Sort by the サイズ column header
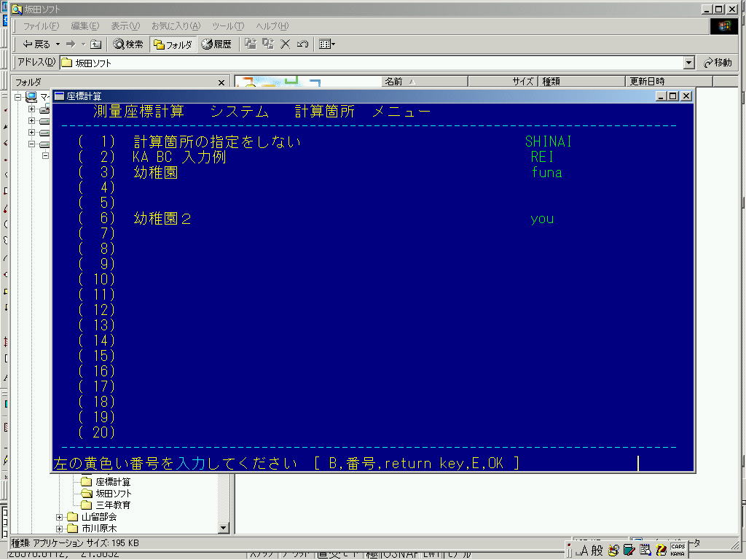Viewport: 746px width, 560px height. (x=503, y=82)
